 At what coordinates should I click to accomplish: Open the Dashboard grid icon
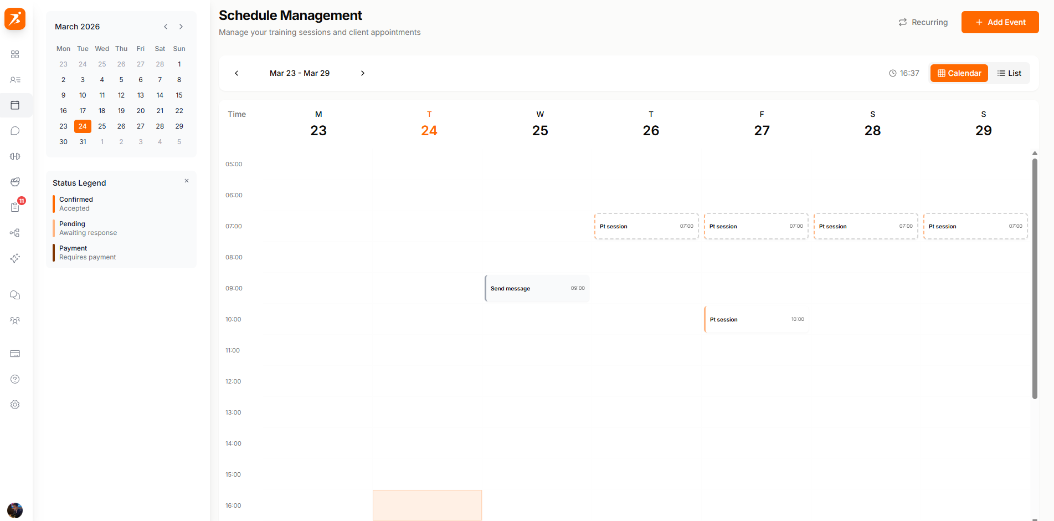click(15, 54)
